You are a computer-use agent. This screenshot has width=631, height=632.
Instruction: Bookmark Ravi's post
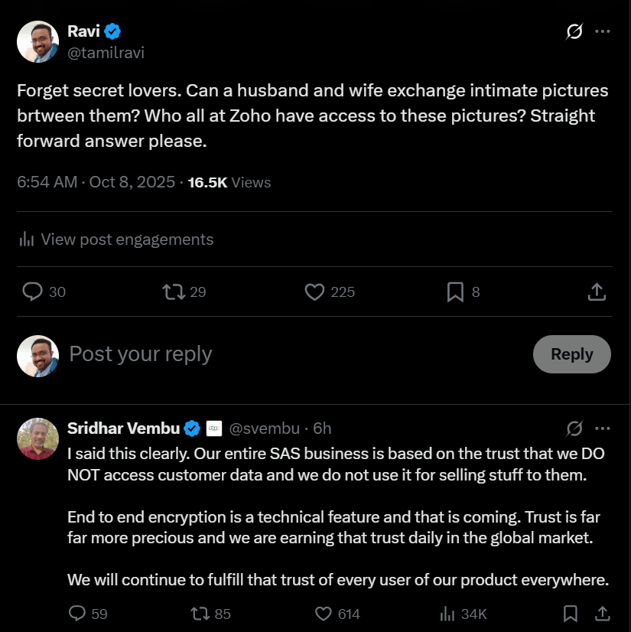455,292
